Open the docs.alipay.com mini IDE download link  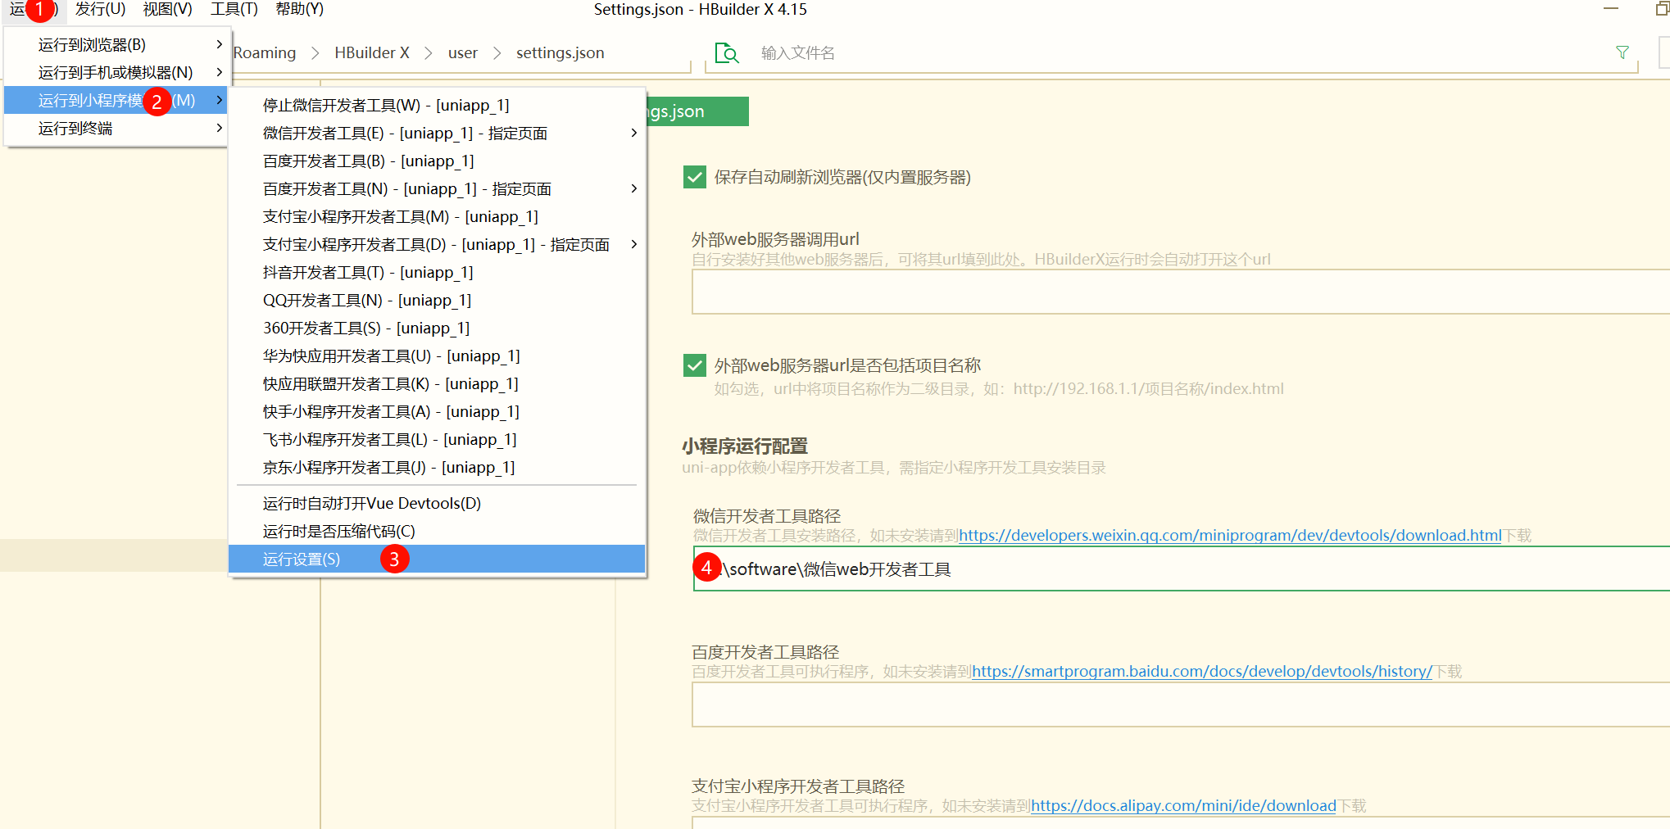(1183, 805)
